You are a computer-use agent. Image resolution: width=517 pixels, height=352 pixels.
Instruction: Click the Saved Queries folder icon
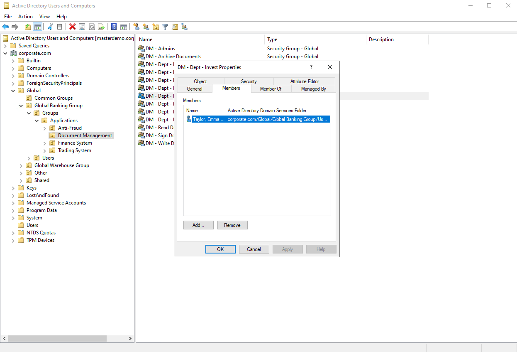point(13,46)
